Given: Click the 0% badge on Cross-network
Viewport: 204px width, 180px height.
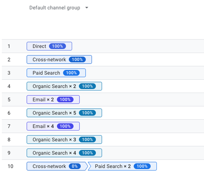Looking at the screenshot, I should [75, 166].
